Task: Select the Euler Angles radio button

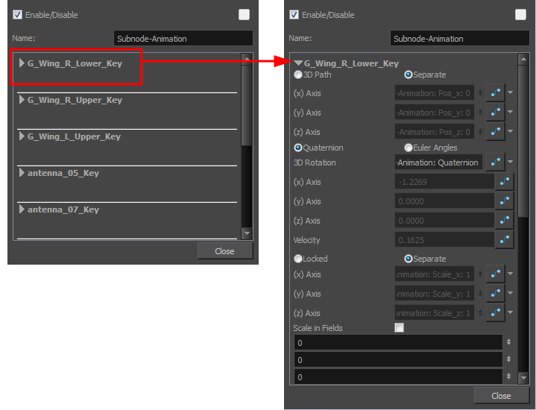Action: point(409,148)
